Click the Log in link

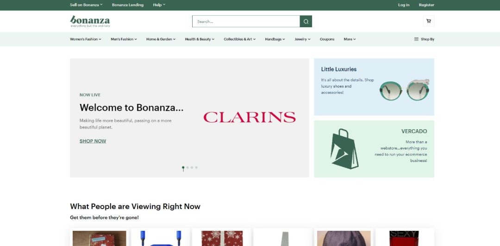[404, 5]
